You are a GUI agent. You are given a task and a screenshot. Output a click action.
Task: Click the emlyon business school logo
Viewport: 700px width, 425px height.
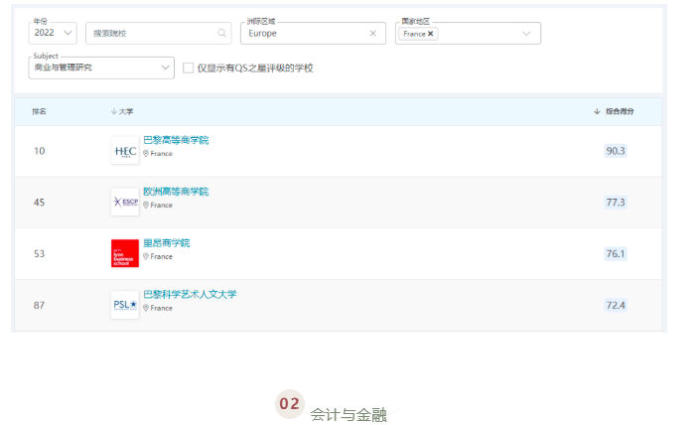[125, 253]
